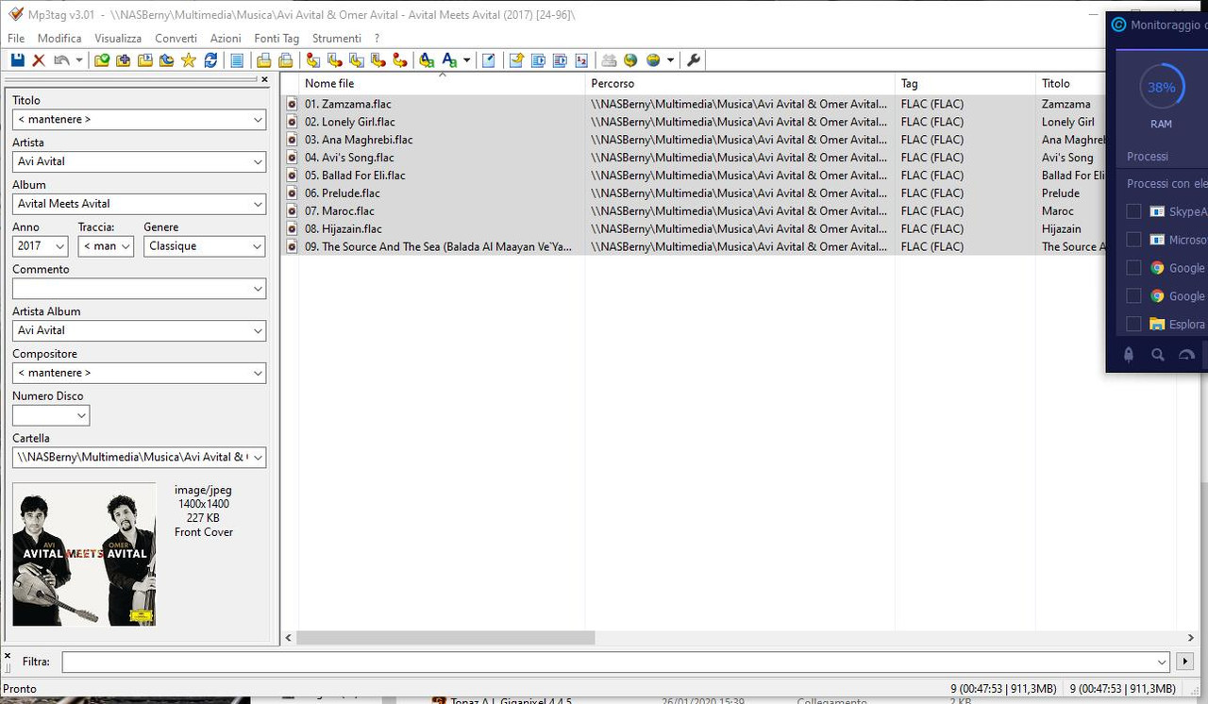This screenshot has width=1208, height=704.
Task: Click the filter options arrow button
Action: pos(1184,662)
